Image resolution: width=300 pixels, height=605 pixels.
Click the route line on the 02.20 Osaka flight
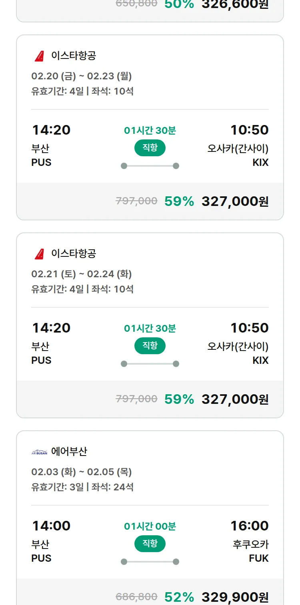[x=150, y=166]
